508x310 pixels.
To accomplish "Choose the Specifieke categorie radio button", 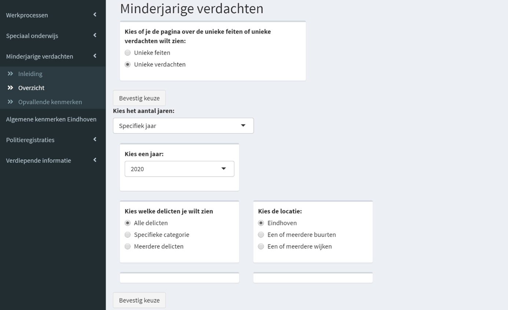I will click(x=128, y=235).
